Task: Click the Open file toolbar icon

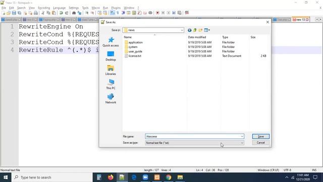Action: pos(9,13)
